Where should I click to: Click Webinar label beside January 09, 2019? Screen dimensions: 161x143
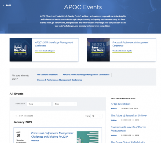[114, 108]
